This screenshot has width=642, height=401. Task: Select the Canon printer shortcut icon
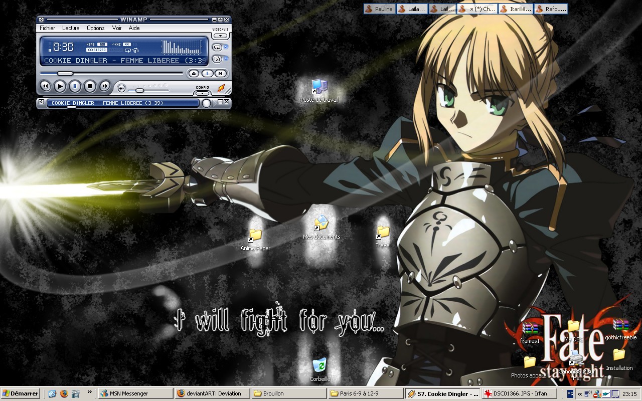coord(577,365)
